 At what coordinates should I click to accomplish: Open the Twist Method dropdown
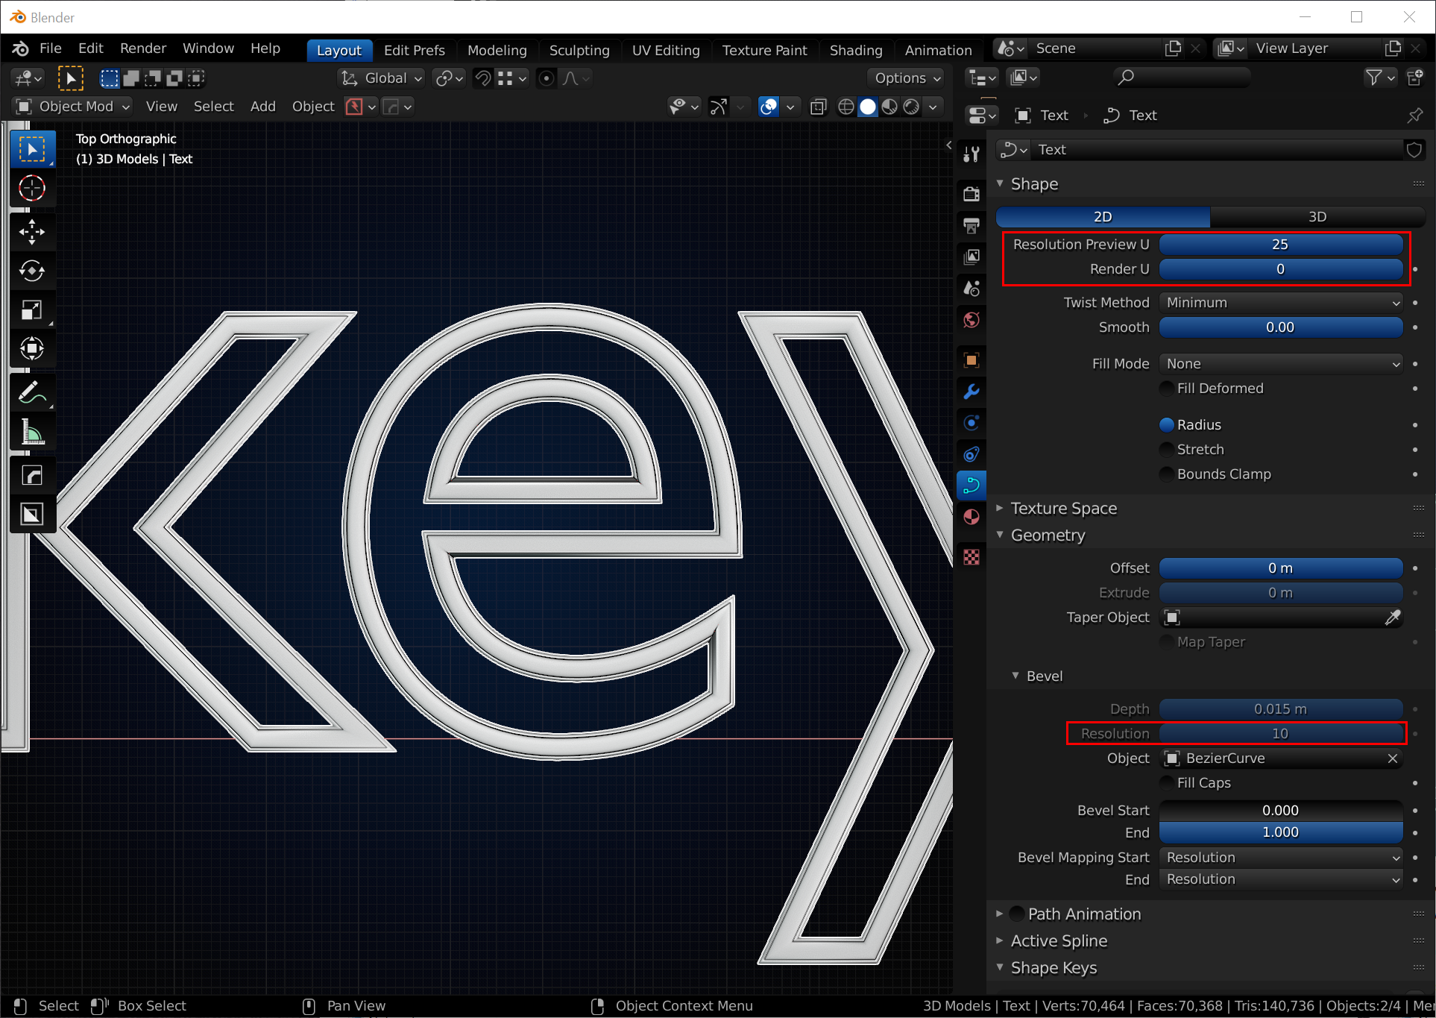click(1281, 302)
